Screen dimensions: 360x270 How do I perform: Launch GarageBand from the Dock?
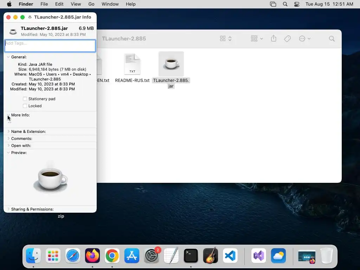(211, 256)
